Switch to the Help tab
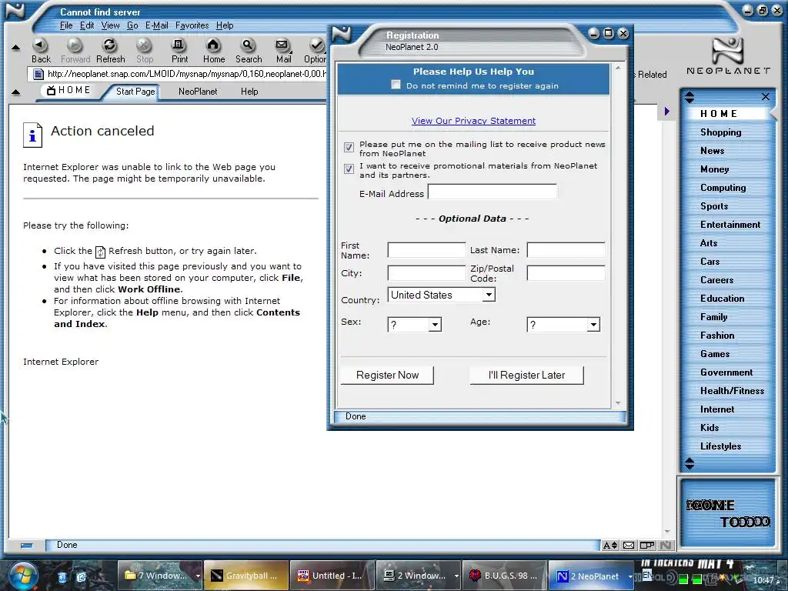 coord(249,92)
